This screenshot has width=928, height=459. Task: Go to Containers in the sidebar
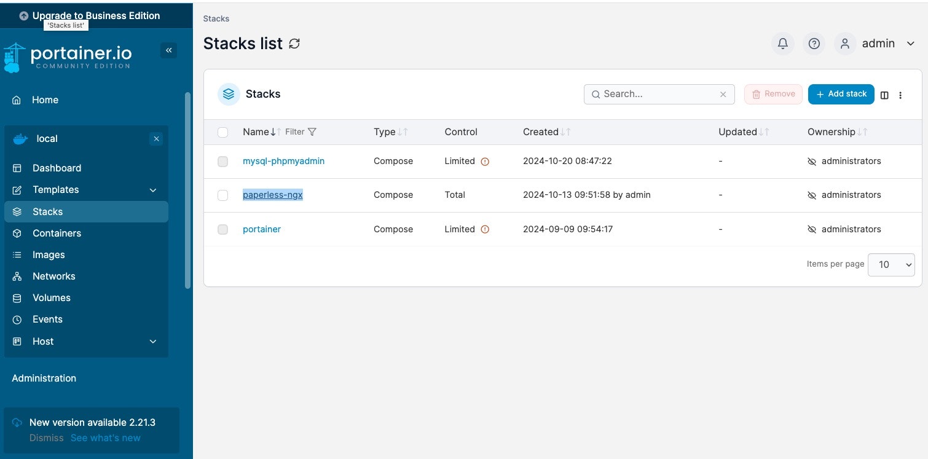coord(57,233)
